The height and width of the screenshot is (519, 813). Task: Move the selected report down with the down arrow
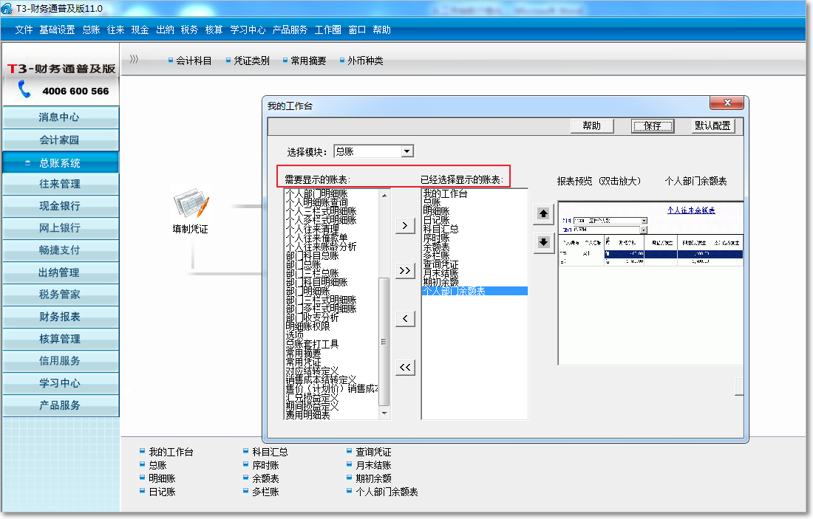(x=544, y=242)
